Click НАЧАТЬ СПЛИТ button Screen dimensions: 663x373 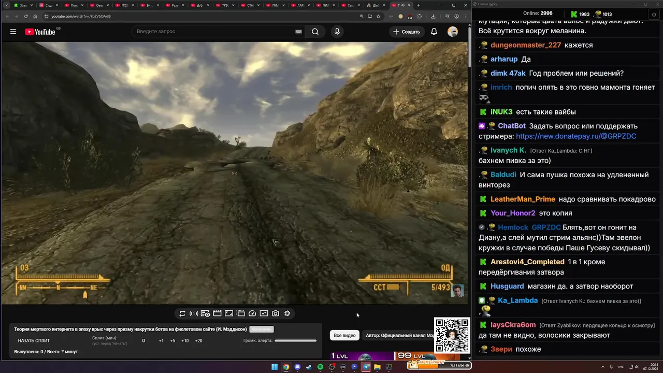pyautogui.click(x=34, y=341)
